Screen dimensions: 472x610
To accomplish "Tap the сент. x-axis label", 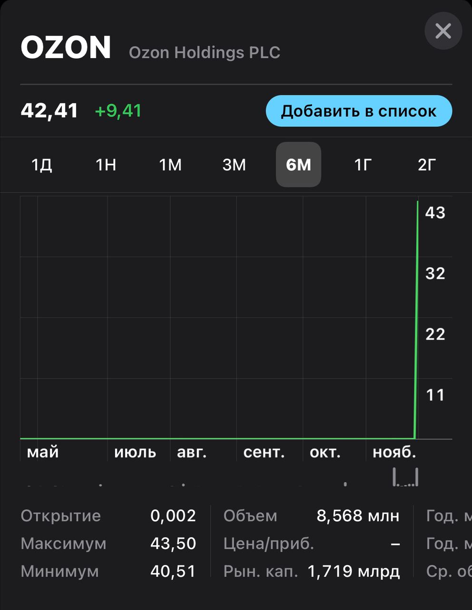I will point(264,452).
